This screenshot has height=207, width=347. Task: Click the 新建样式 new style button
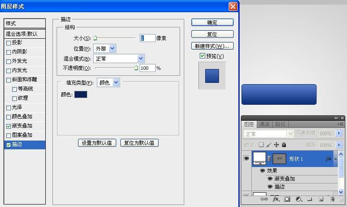coord(212,46)
